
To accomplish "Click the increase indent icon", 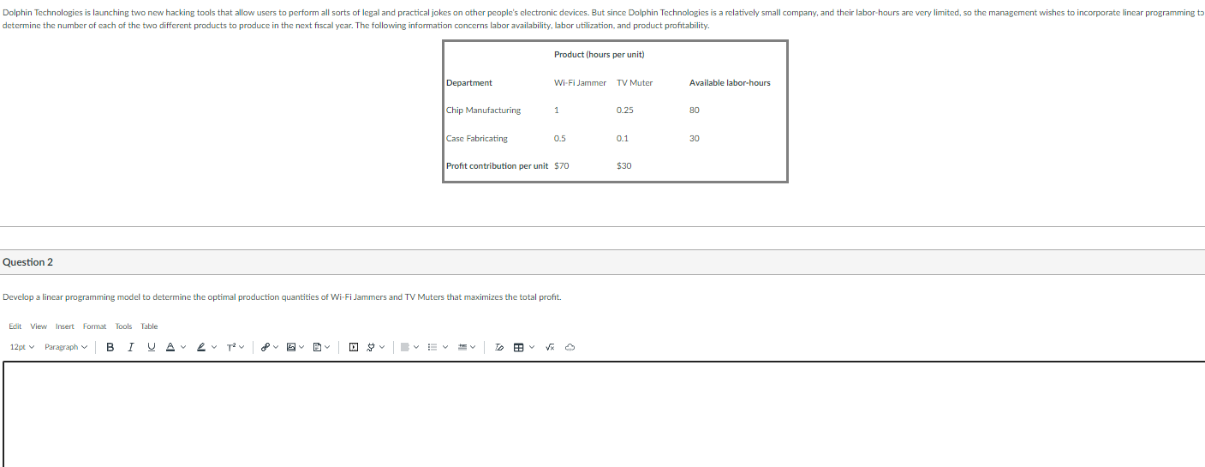I will [463, 347].
